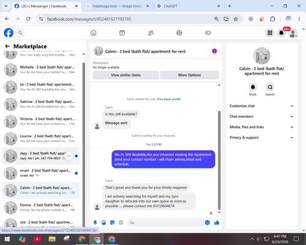Screen dimensions: 306x245
Task: Click the "Is this still available?" message
Action: (121, 114)
